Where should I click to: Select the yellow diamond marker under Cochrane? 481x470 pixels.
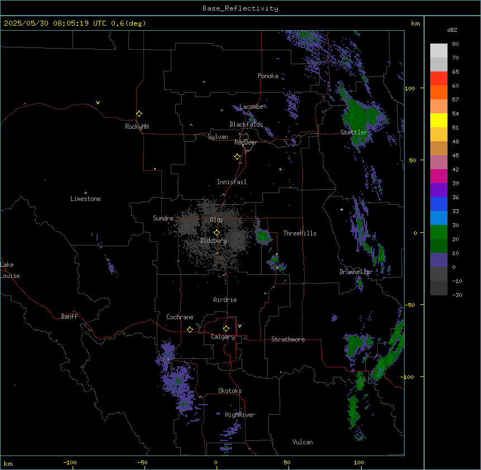pos(190,329)
